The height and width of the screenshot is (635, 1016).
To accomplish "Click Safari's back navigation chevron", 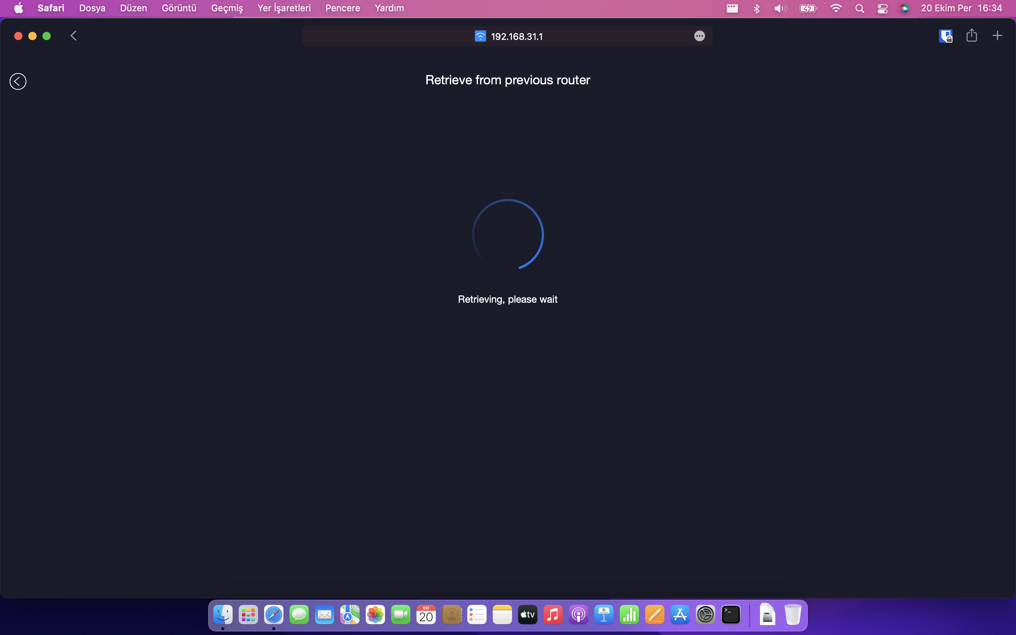I will click(x=73, y=36).
